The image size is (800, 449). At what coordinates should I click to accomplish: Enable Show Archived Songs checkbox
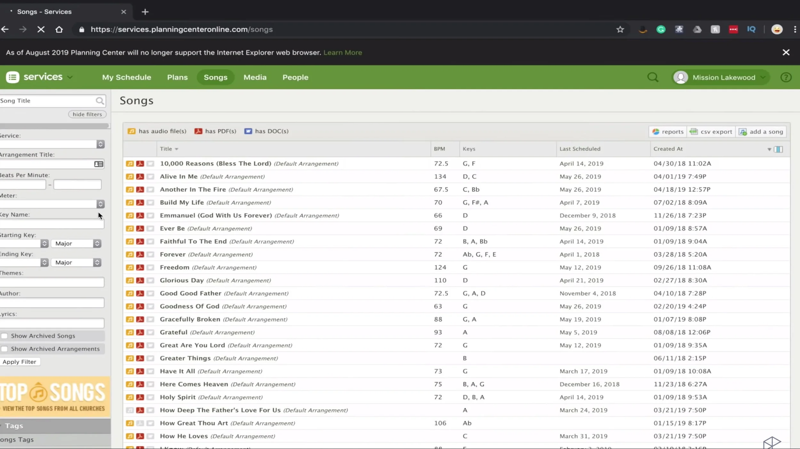coord(4,336)
